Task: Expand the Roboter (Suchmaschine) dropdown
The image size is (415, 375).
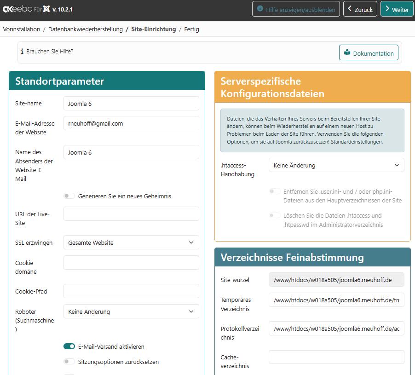Action: (x=131, y=312)
